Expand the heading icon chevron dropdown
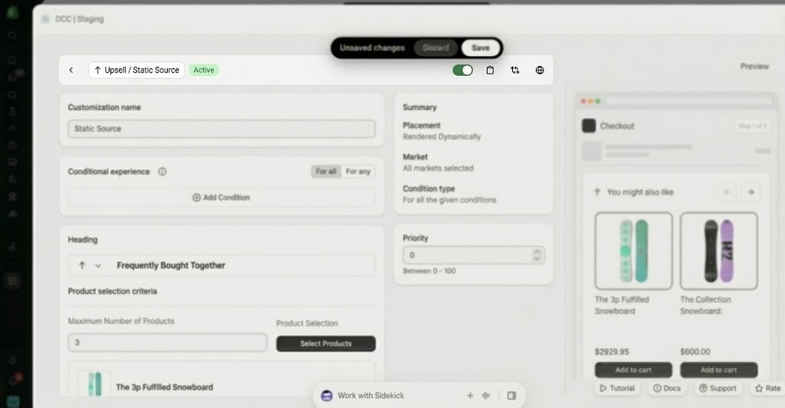785x408 pixels. (x=98, y=266)
